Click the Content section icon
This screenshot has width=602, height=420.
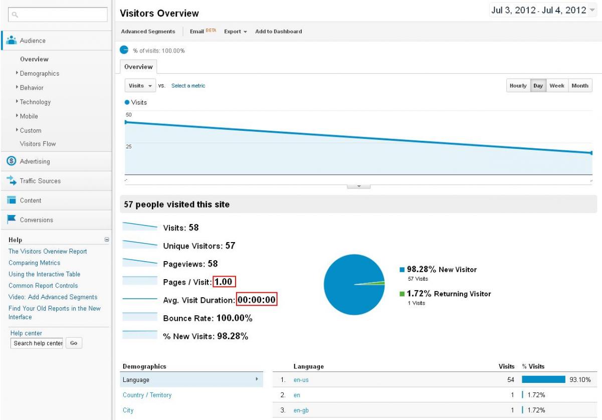pos(11,200)
